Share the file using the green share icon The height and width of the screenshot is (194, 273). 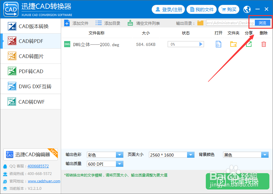(248, 44)
